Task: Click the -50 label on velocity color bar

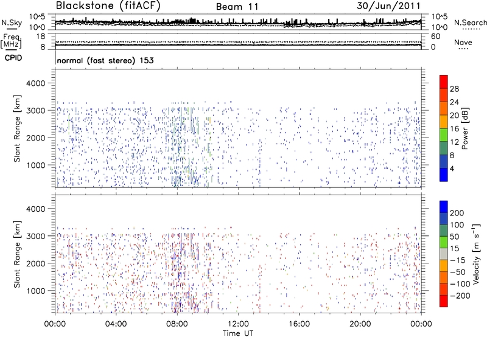Action: [458, 272]
